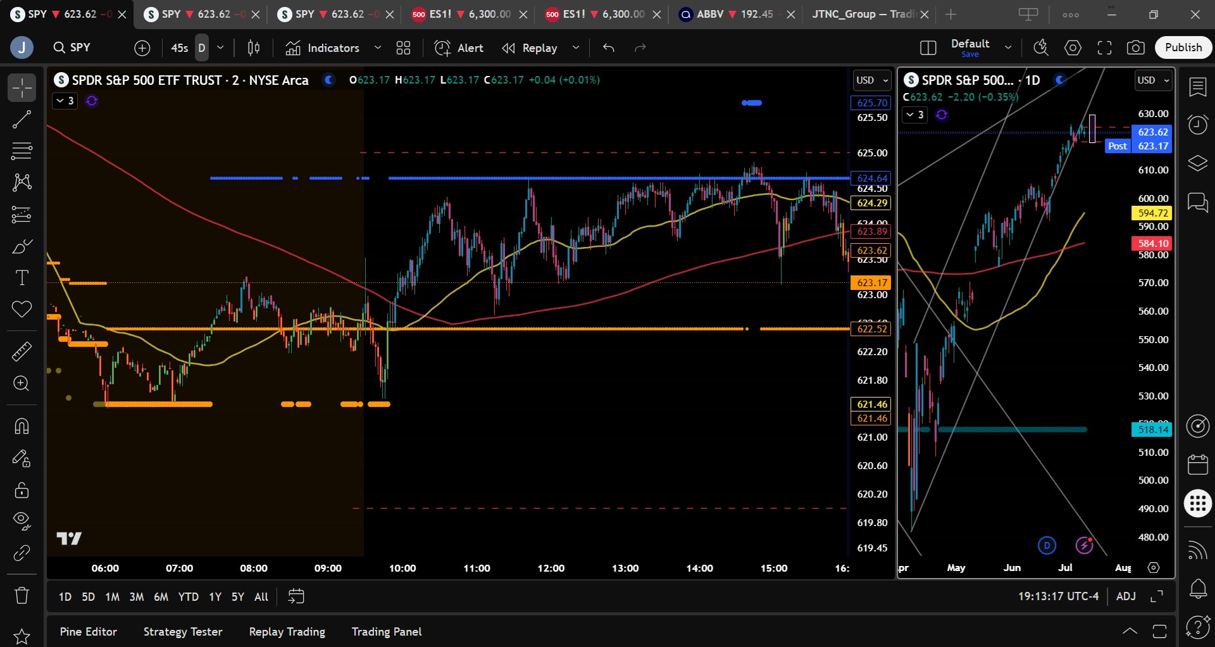The height and width of the screenshot is (647, 1215).
Task: Open the apps grid button
Action: [x=1198, y=503]
